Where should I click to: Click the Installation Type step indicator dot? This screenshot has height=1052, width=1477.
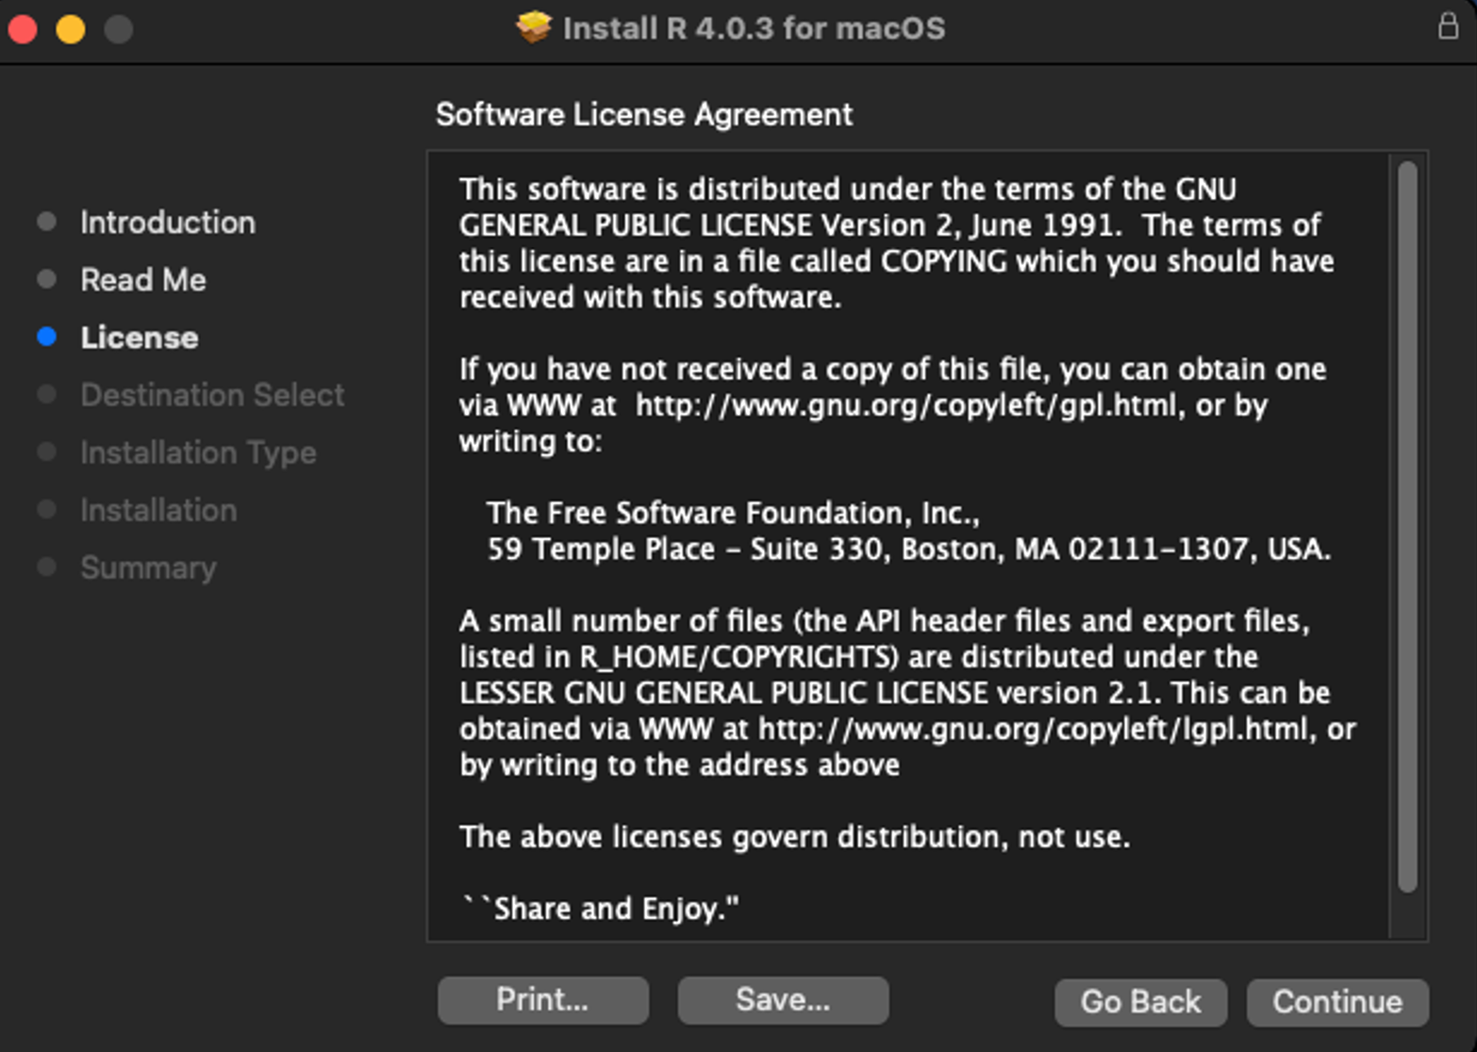47,452
